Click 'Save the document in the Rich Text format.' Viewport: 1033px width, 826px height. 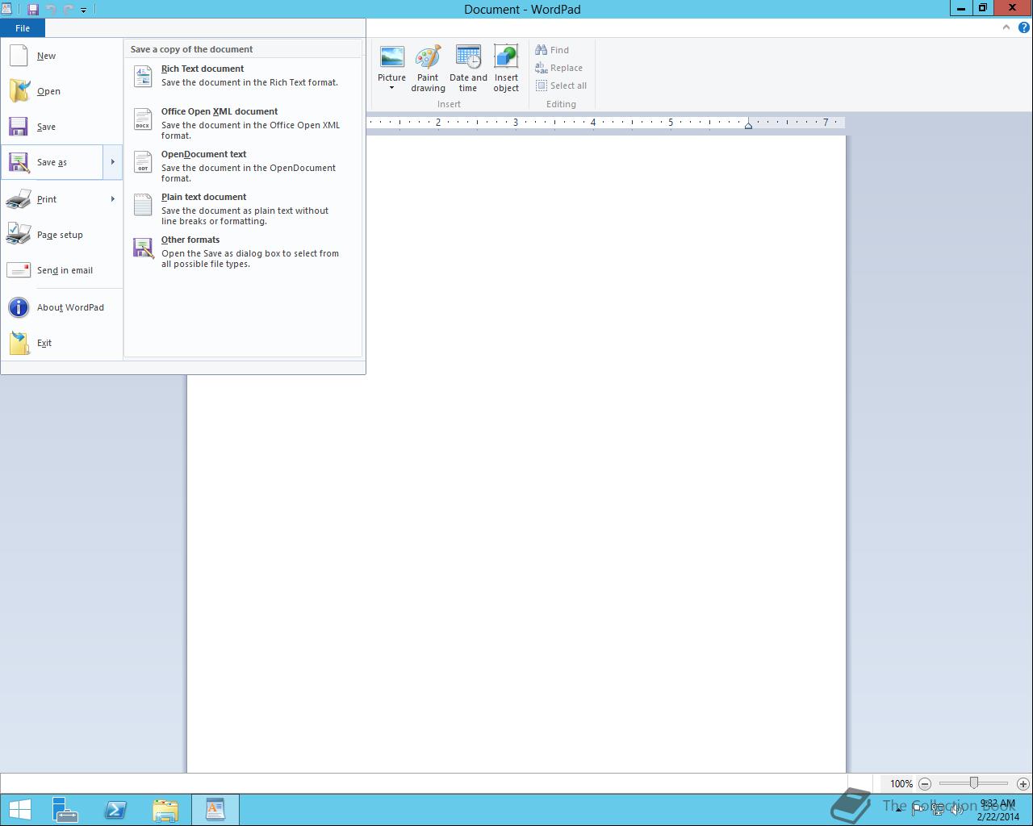pyautogui.click(x=249, y=82)
